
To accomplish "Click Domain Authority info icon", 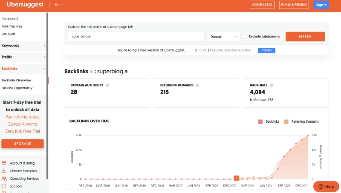I will (x=107, y=85).
